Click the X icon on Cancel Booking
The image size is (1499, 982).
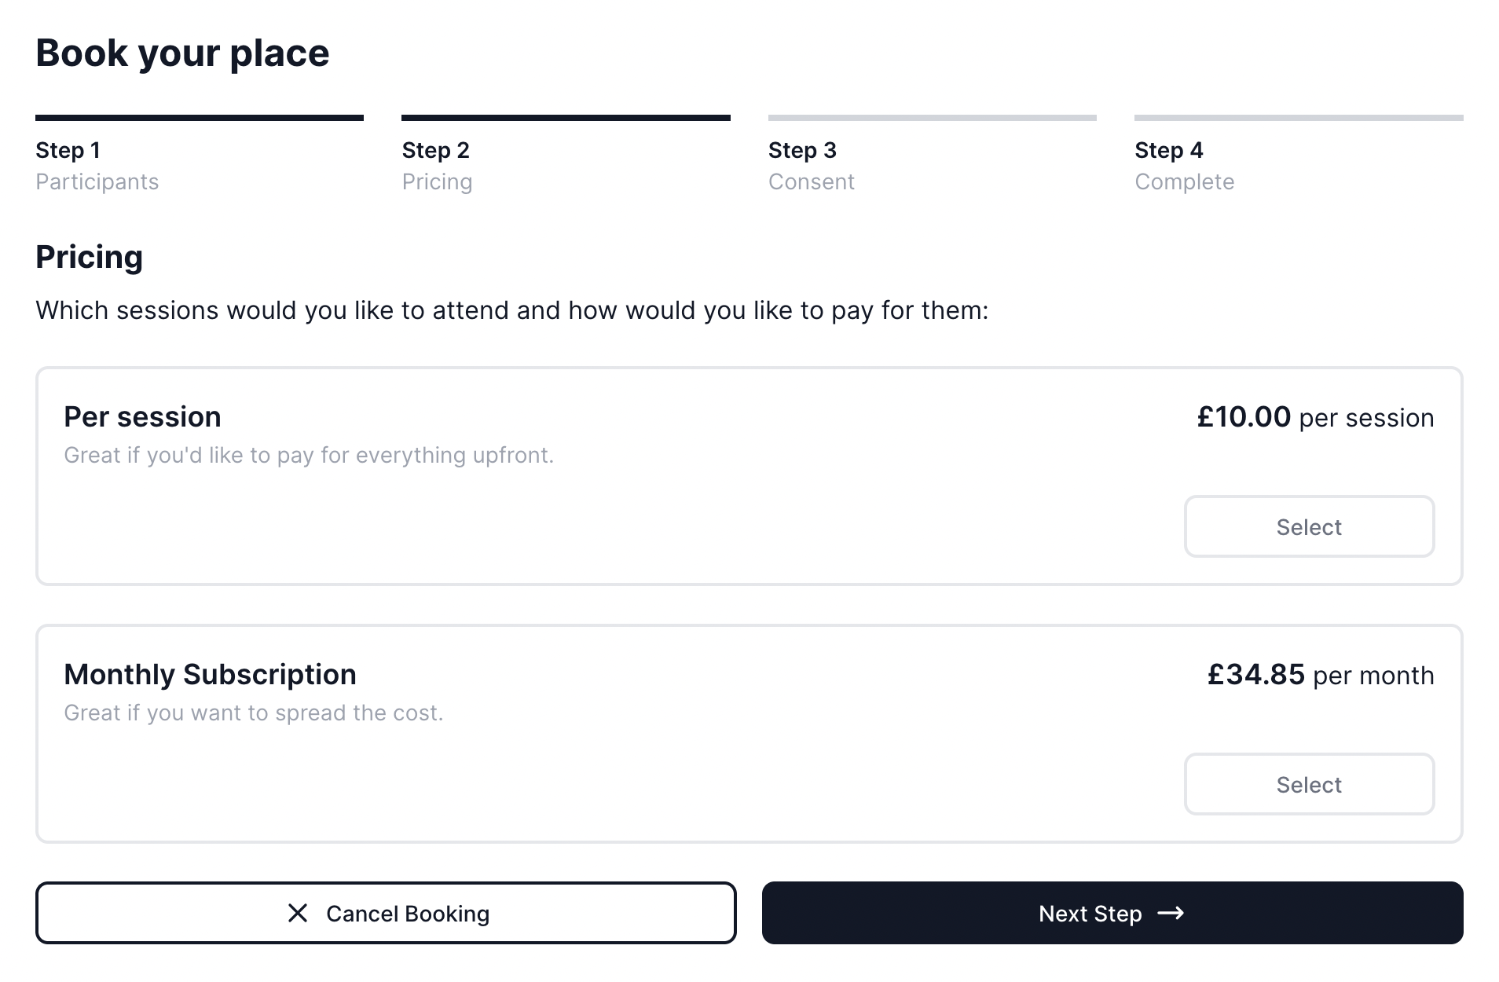pyautogui.click(x=299, y=913)
